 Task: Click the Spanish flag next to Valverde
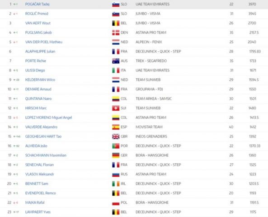pyautogui.click(x=116, y=127)
